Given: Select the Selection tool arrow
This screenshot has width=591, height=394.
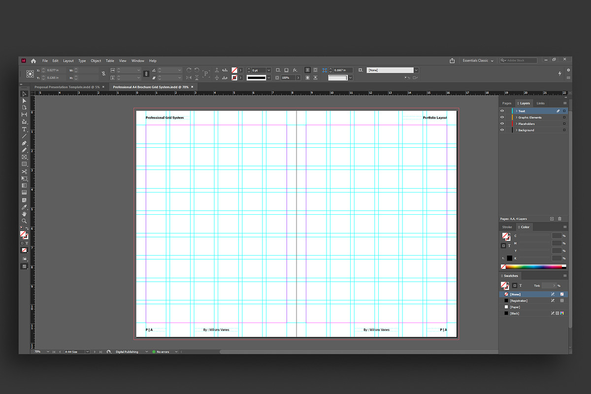Looking at the screenshot, I should point(24,94).
